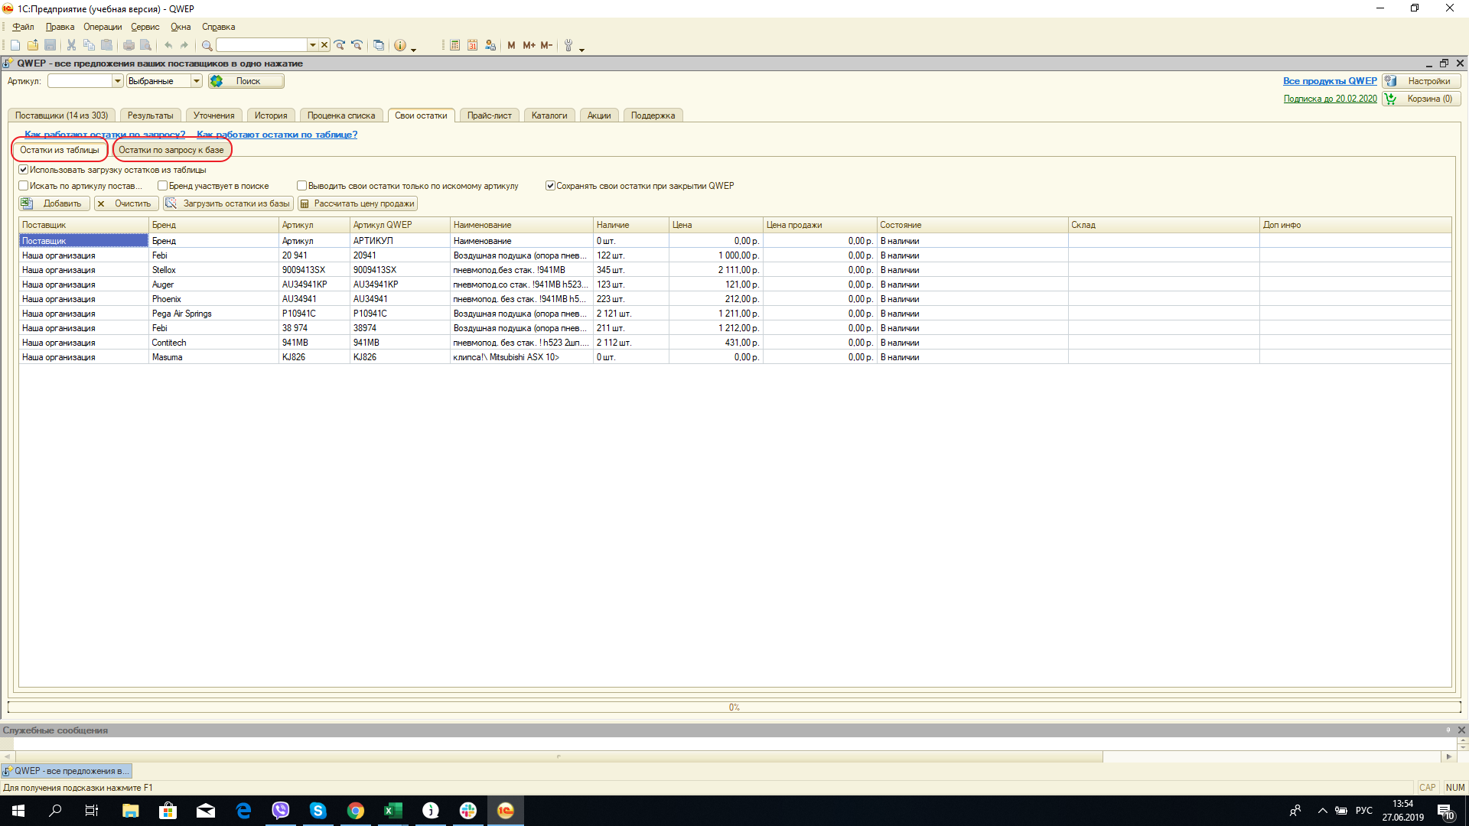Click the Paste clipboard icon
Image resolution: width=1469 pixels, height=826 pixels.
point(107,45)
